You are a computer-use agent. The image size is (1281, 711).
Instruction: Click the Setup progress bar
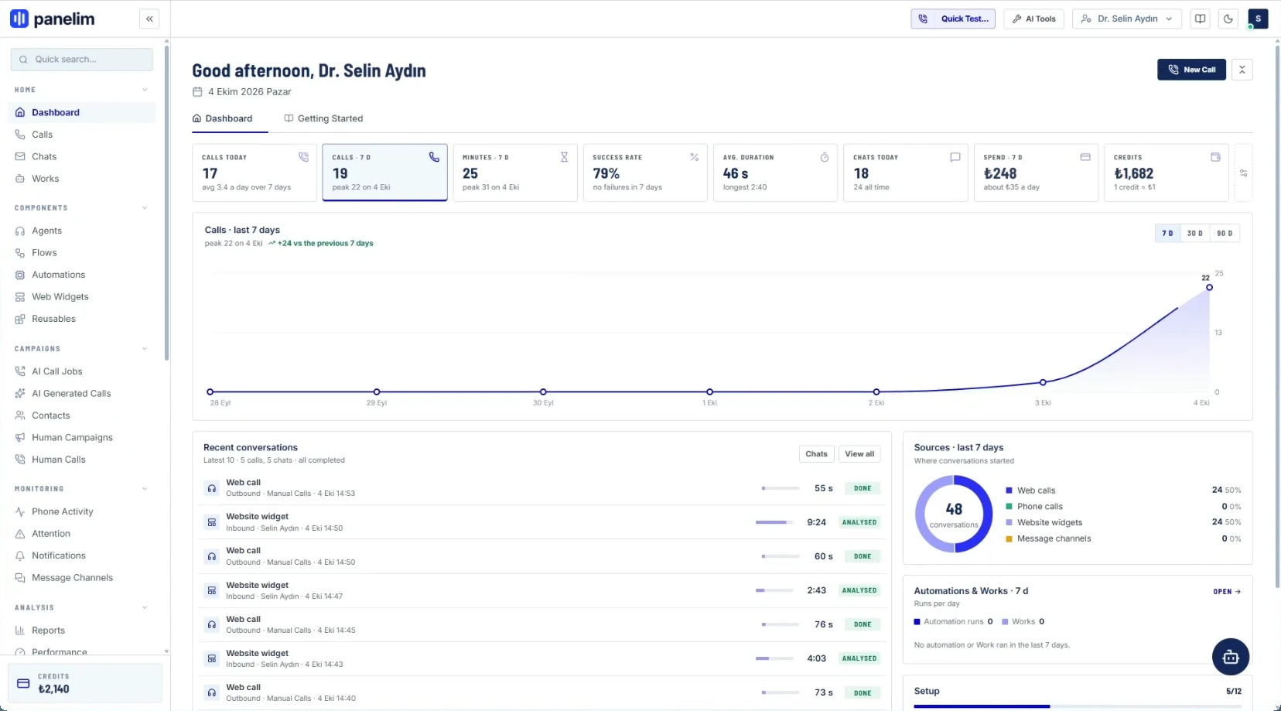point(1078,706)
